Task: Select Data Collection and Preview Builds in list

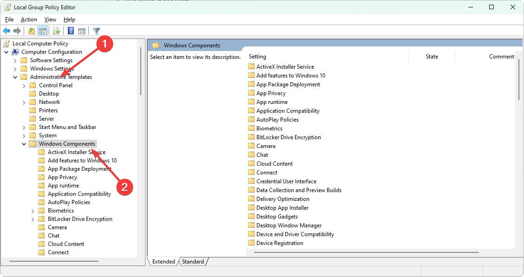Action: tap(299, 190)
